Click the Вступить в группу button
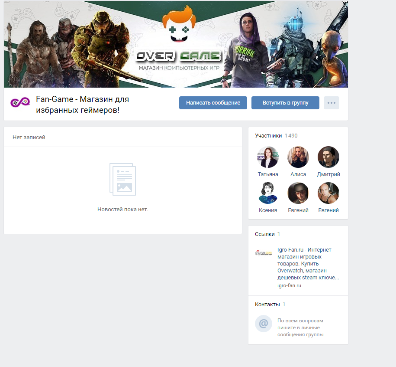This screenshot has width=396, height=367. tap(285, 103)
